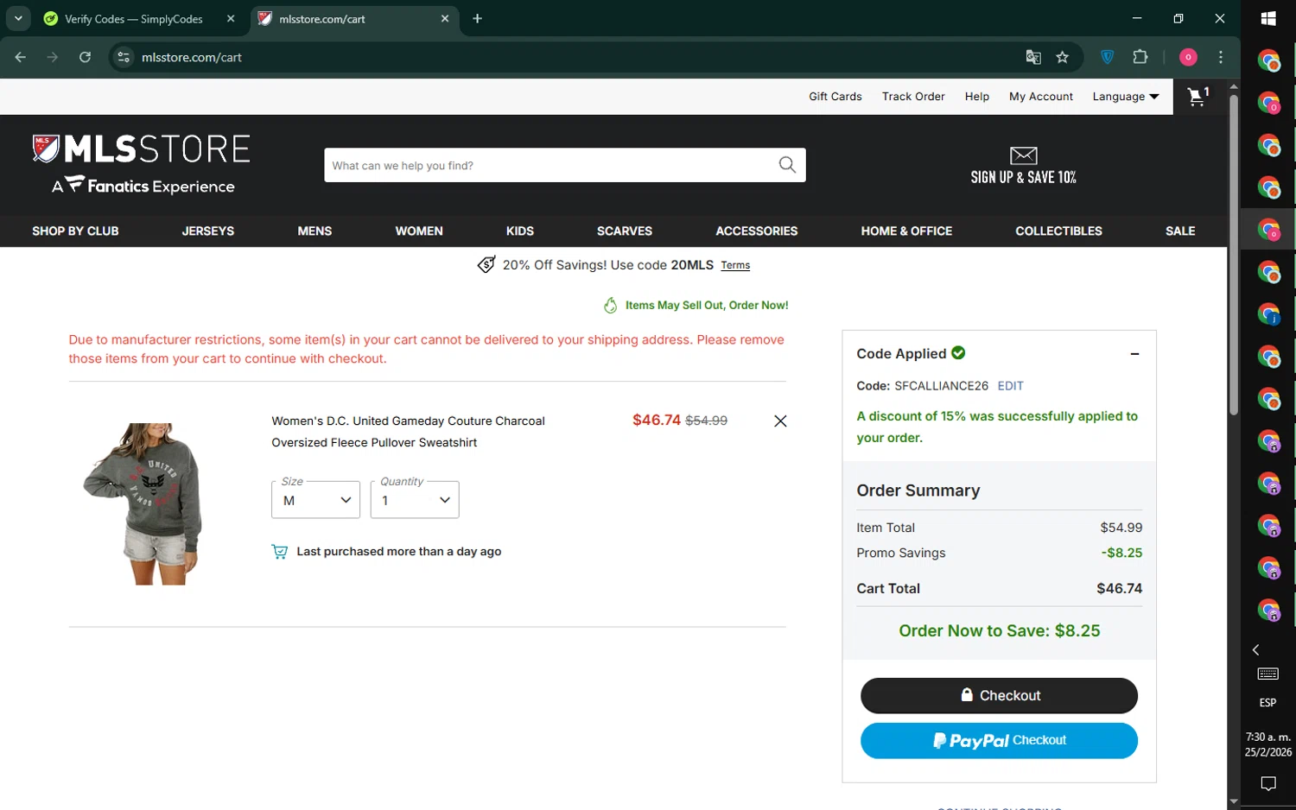This screenshot has width=1296, height=810.
Task: Close the mlsstore.com/cart tab
Action: (x=445, y=18)
